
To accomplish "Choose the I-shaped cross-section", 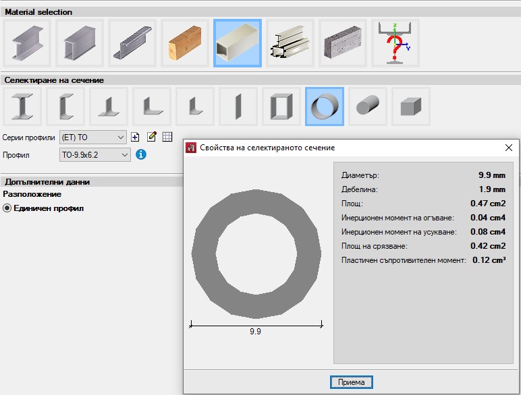I will tap(22, 107).
